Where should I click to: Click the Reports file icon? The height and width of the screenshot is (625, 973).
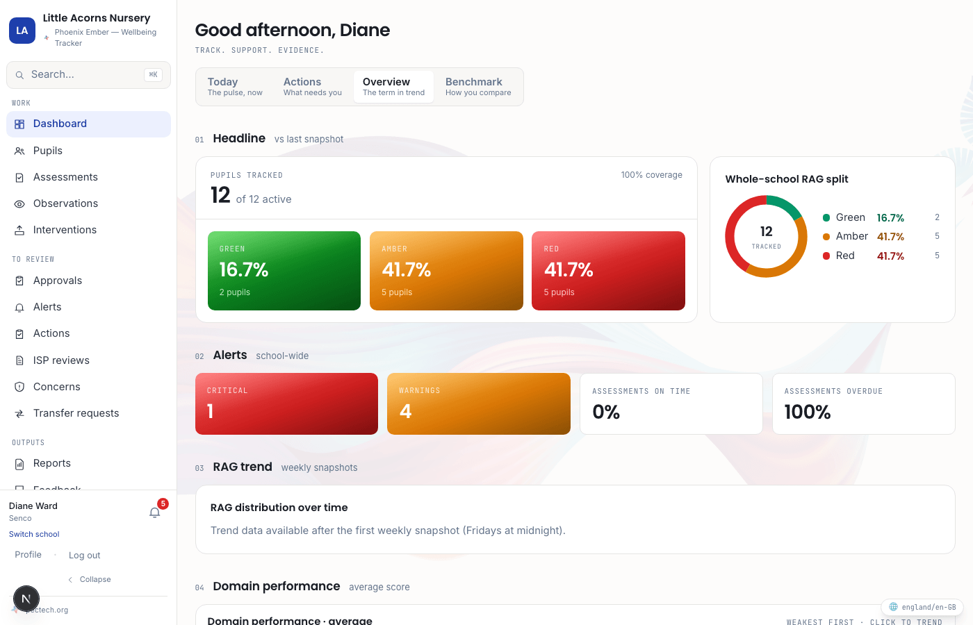(x=19, y=464)
